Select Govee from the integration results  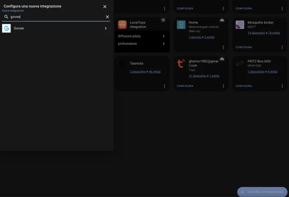coord(54,28)
